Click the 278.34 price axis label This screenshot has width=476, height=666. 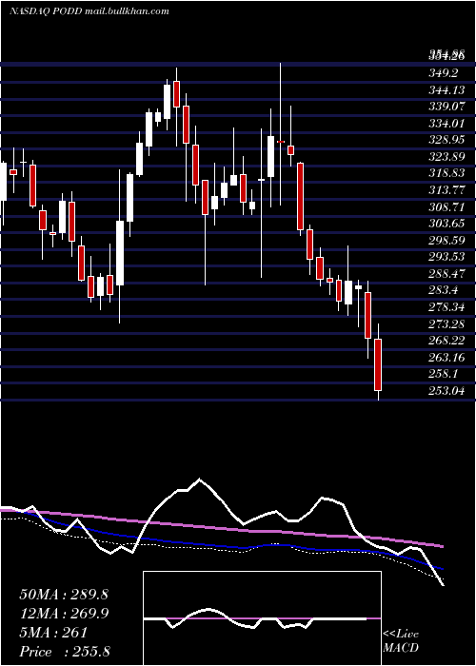[x=446, y=307]
